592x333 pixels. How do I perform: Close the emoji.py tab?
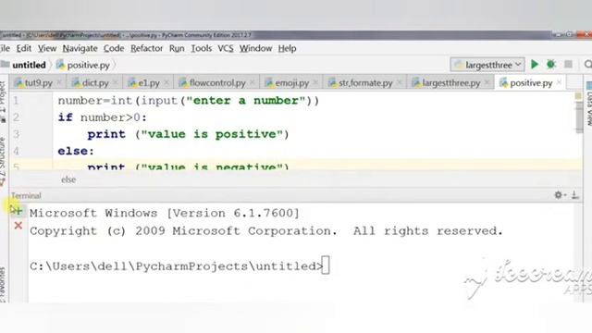pyautogui.click(x=315, y=82)
